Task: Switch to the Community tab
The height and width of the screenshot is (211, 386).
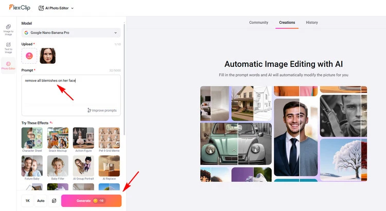Action: [258, 23]
